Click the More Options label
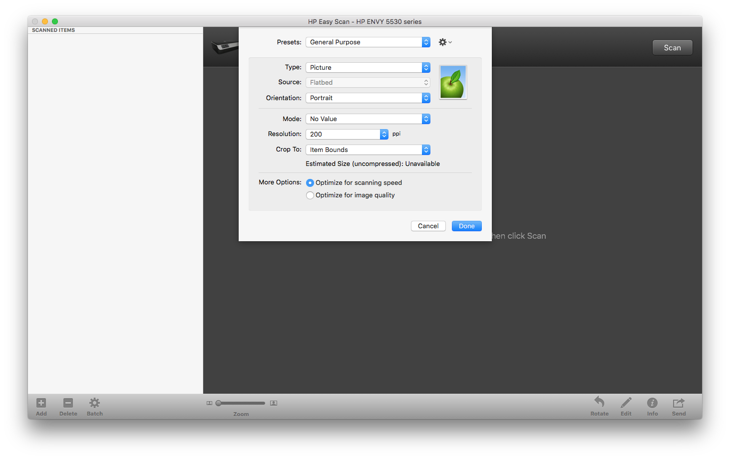The height and width of the screenshot is (459, 730). coord(280,182)
